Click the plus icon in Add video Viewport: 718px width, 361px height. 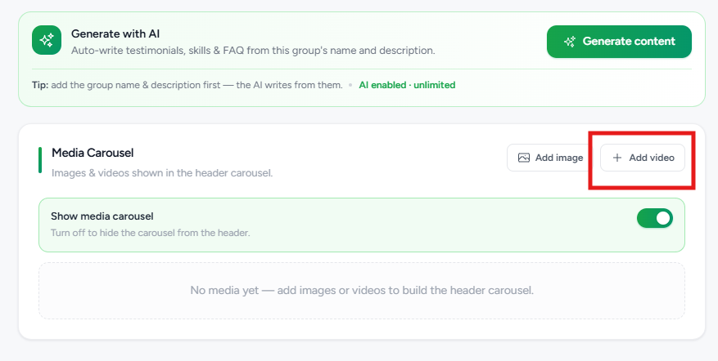617,158
